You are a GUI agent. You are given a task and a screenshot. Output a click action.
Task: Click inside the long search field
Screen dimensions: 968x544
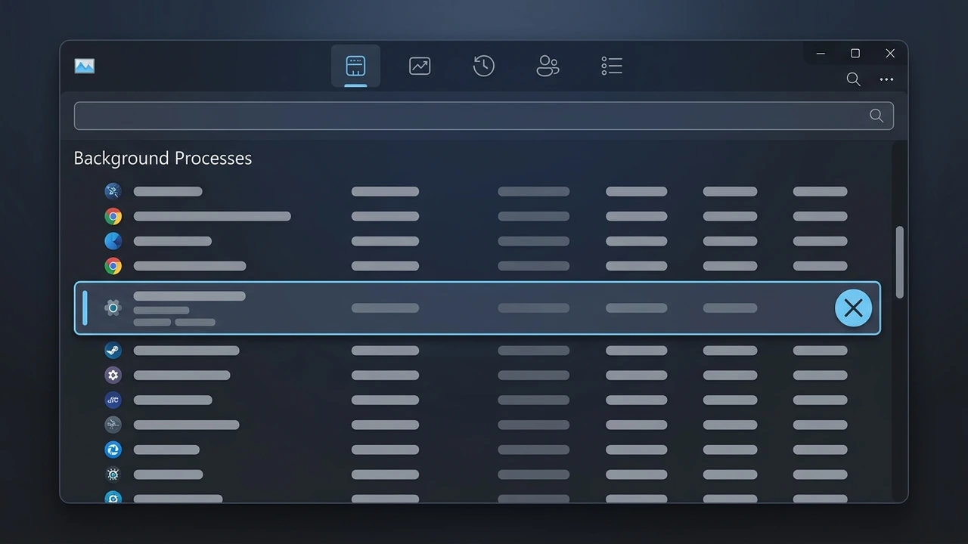[484, 116]
